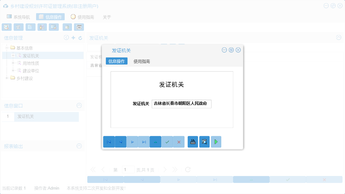Screen dimensions: 345x194
Task: Open the table view toolbar icon
Action: (19, 27)
